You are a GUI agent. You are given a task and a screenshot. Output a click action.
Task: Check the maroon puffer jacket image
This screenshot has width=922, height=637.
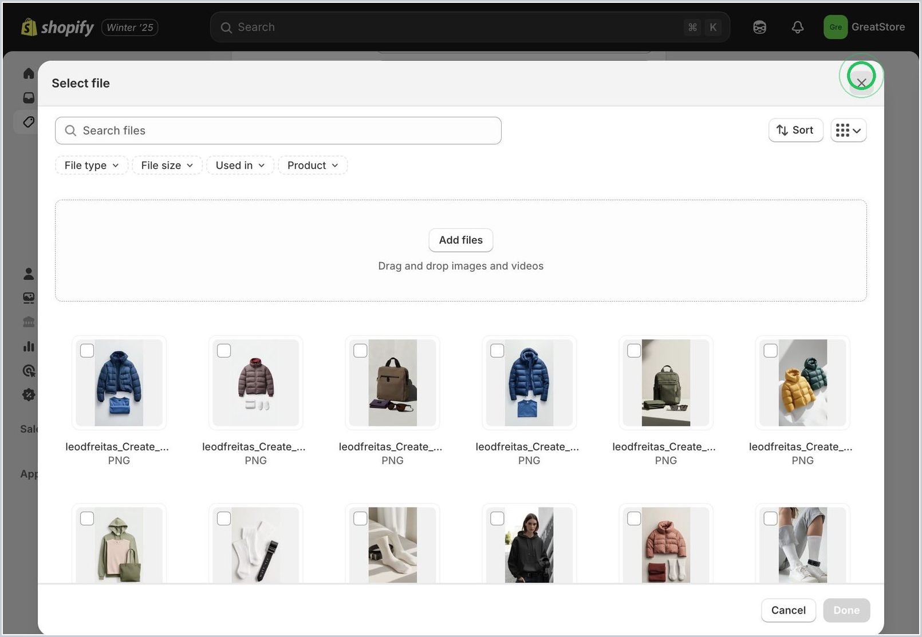(x=224, y=351)
